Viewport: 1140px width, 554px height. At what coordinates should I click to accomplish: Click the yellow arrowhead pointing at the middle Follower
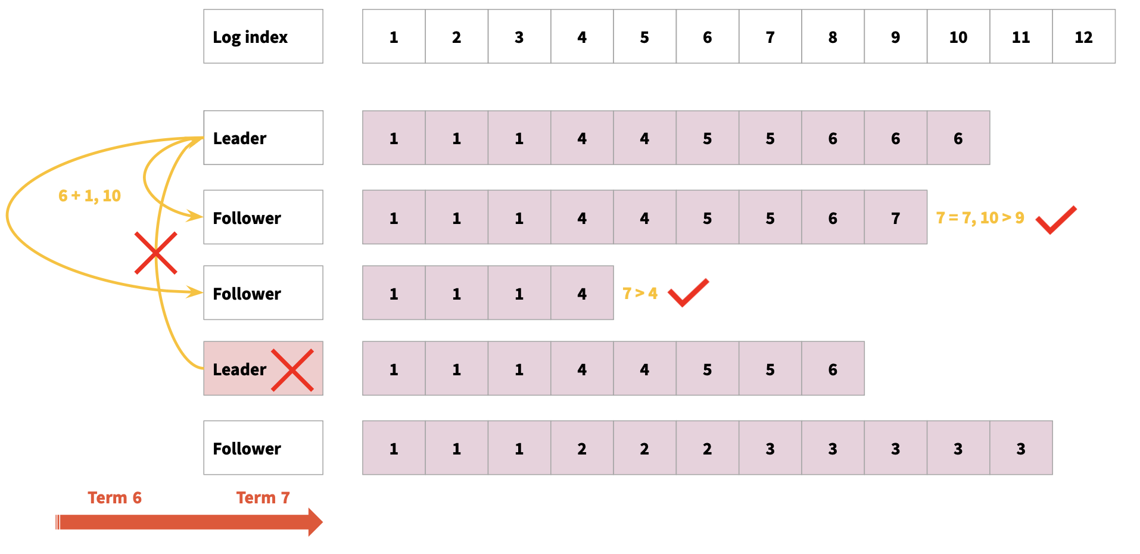point(196,292)
